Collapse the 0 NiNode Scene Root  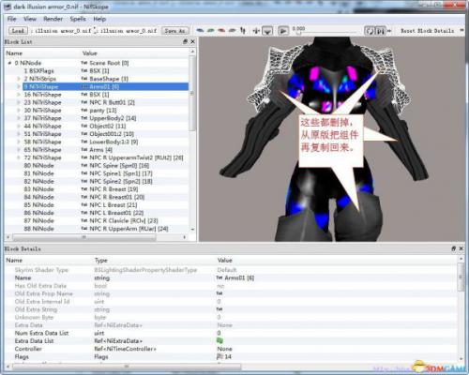(x=9, y=63)
